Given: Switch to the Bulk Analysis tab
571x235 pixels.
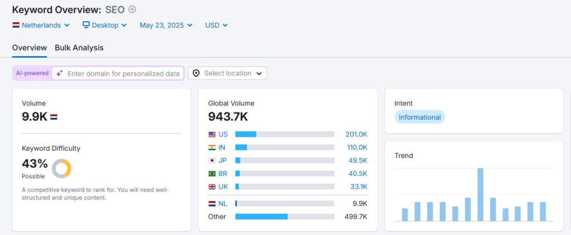Looking at the screenshot, I should (x=79, y=48).
